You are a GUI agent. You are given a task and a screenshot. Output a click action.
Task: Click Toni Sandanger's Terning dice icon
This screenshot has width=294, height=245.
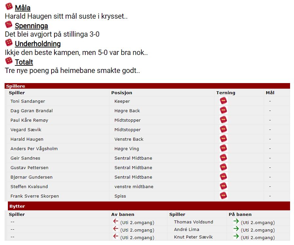[x=223, y=101]
